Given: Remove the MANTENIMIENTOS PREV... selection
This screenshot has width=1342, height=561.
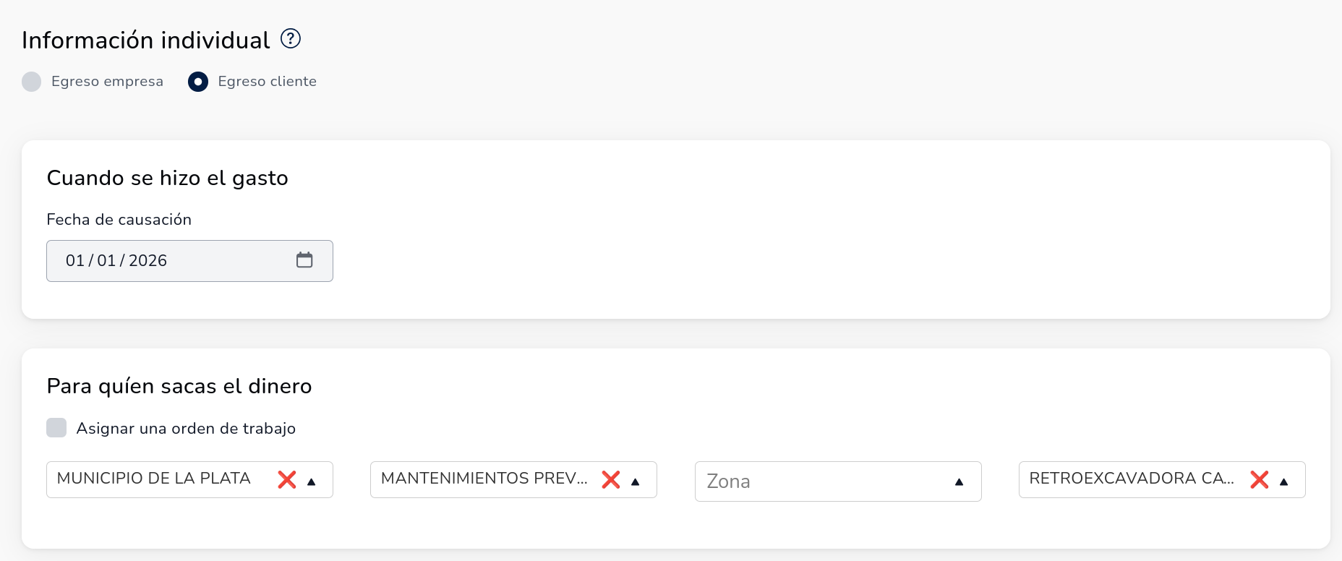Looking at the screenshot, I should [x=611, y=479].
